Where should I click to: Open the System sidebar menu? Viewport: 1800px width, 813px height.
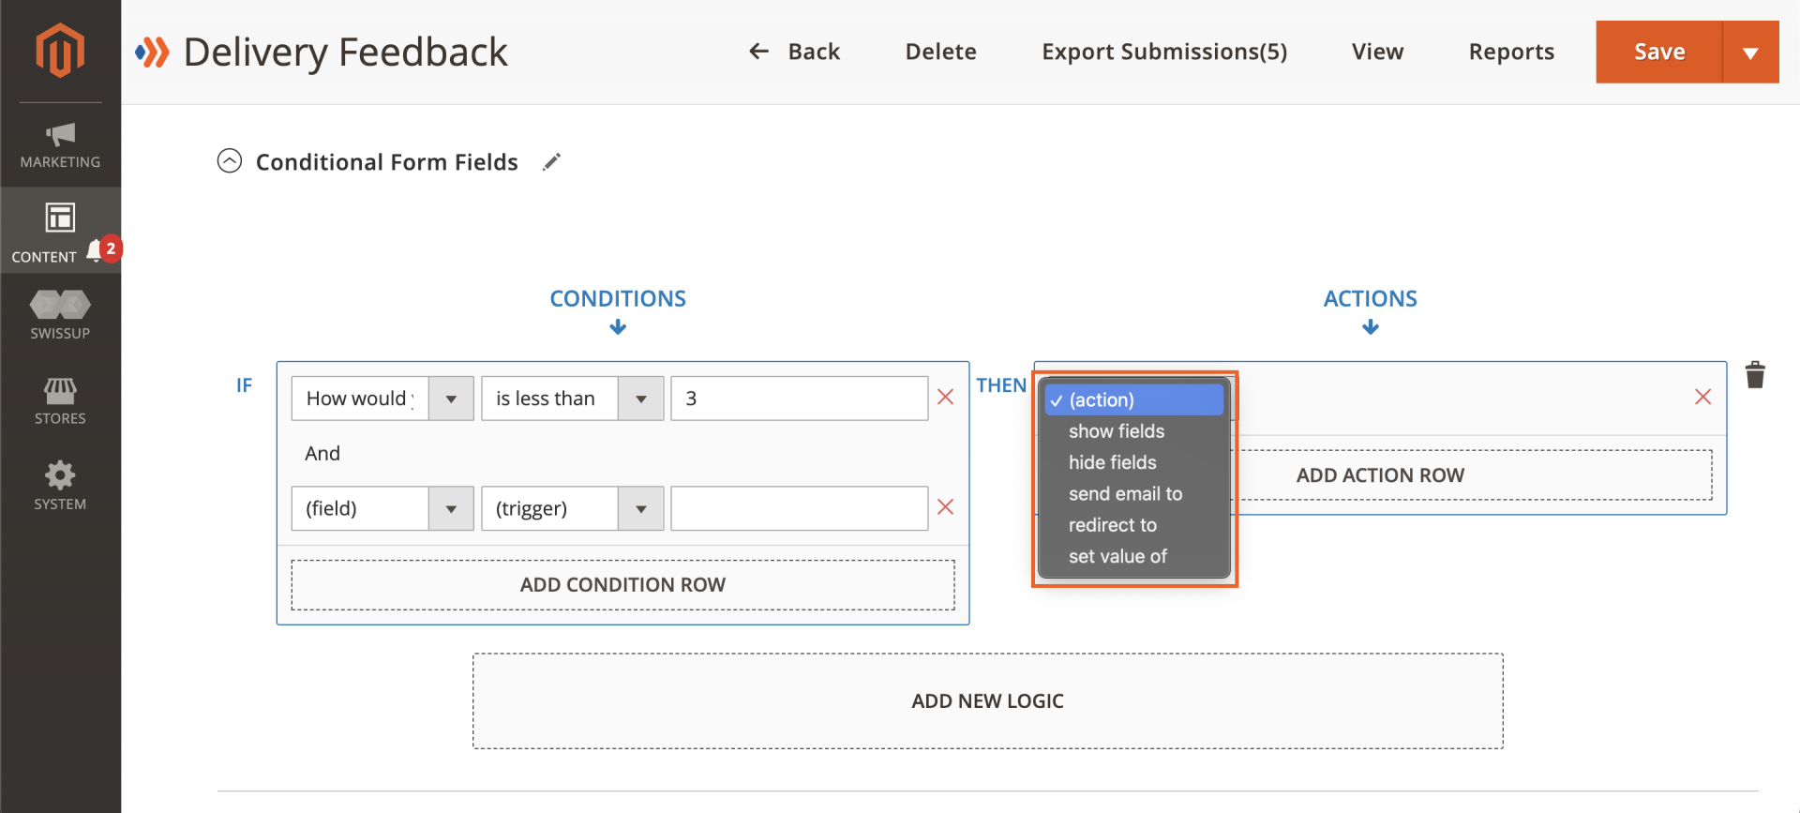[60, 486]
